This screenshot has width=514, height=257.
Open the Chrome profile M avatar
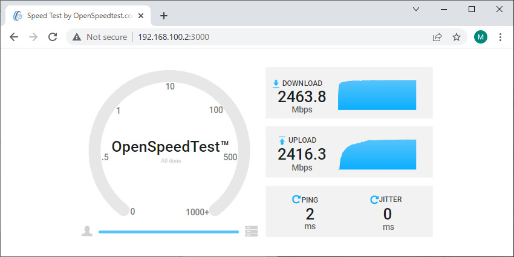[480, 37]
